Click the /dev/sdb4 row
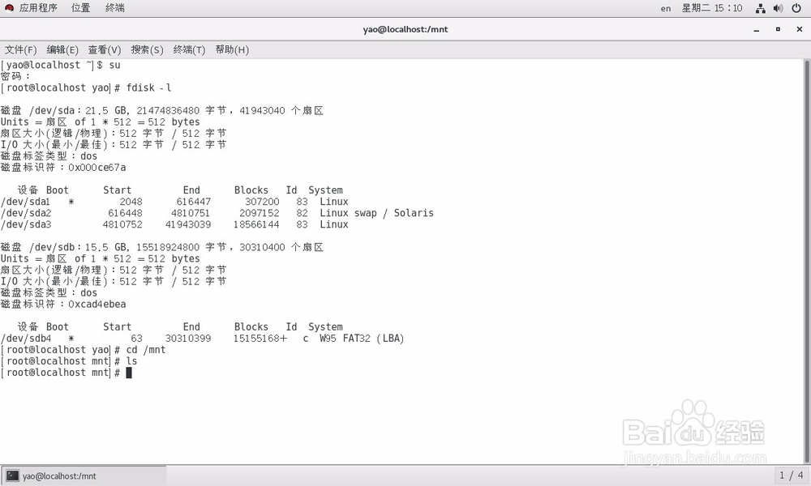 (x=202, y=339)
